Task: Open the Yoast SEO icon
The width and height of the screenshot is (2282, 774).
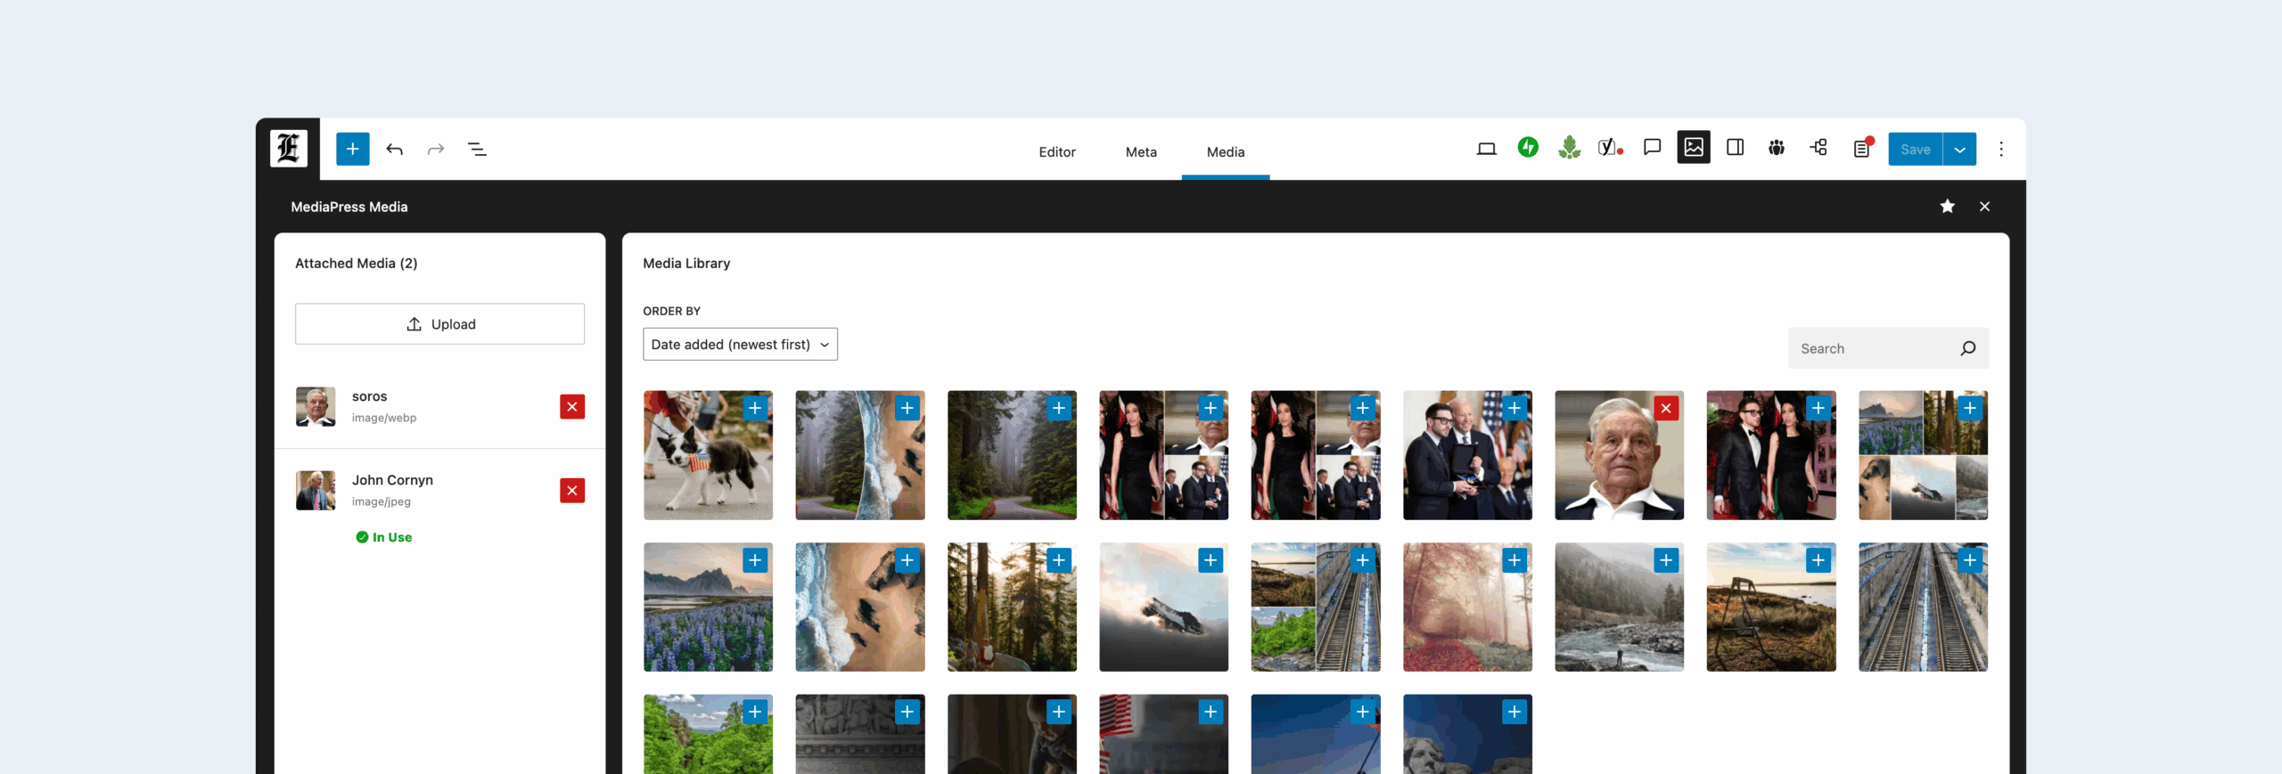Action: (1609, 148)
